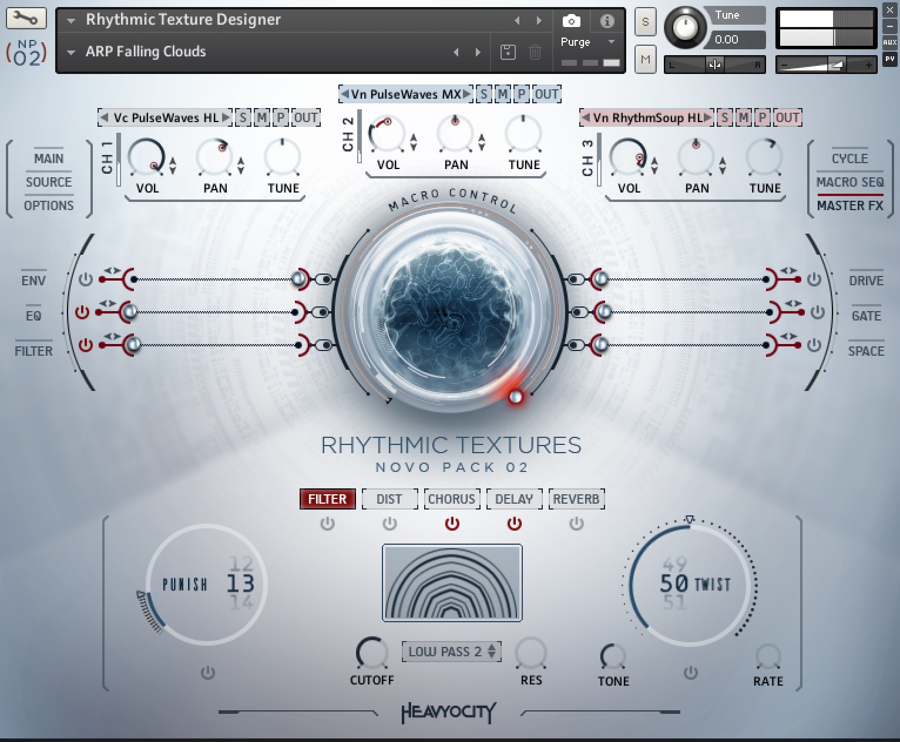This screenshot has width=900, height=742.
Task: Open the instrument info icon
Action: [x=607, y=22]
